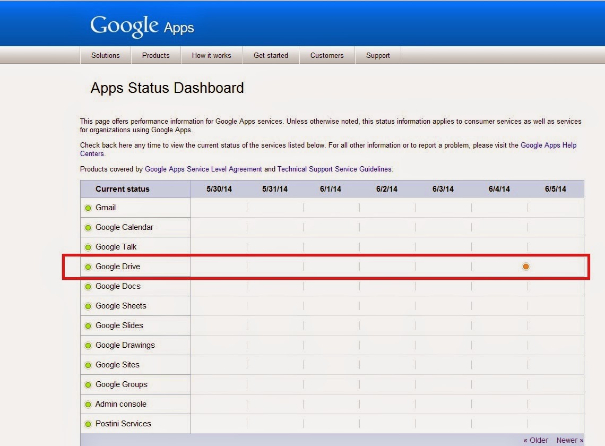
Task: Click Google Sheets green status icon
Action: (88, 306)
